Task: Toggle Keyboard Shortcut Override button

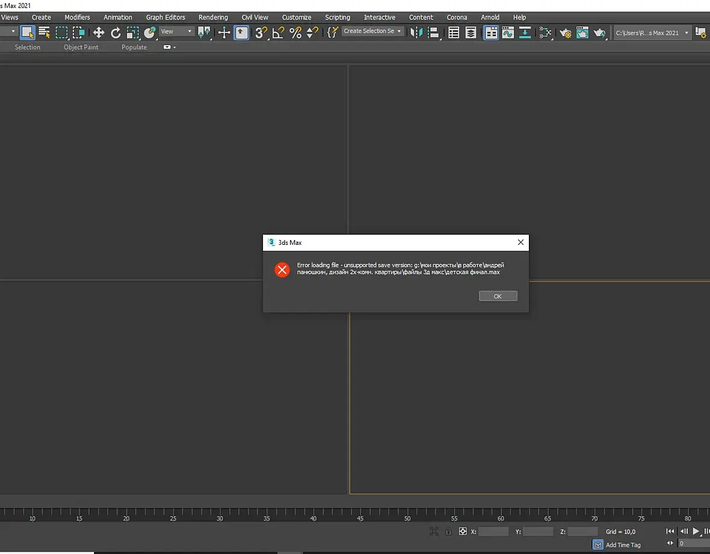Action: [241, 32]
